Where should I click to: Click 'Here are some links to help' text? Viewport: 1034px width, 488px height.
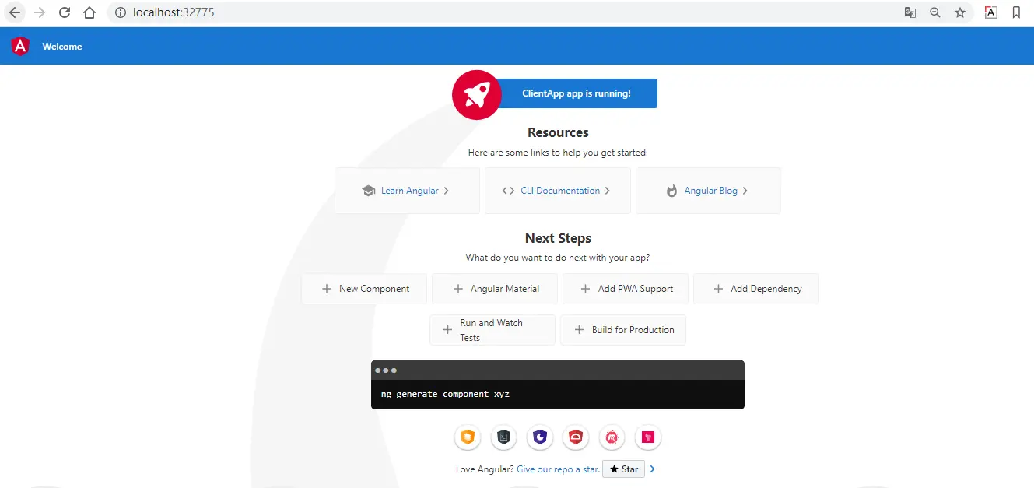click(558, 153)
